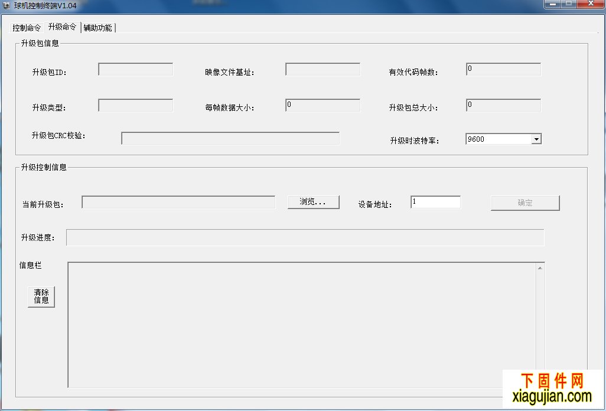The height and width of the screenshot is (411, 606).
Task: Click the 升级包ID: label
Action: click(x=50, y=72)
